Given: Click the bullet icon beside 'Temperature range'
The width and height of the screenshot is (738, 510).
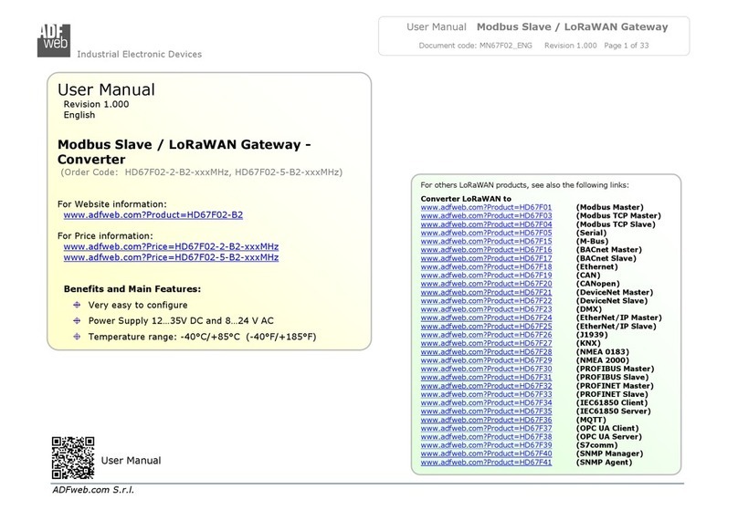Looking at the screenshot, I should [x=77, y=337].
